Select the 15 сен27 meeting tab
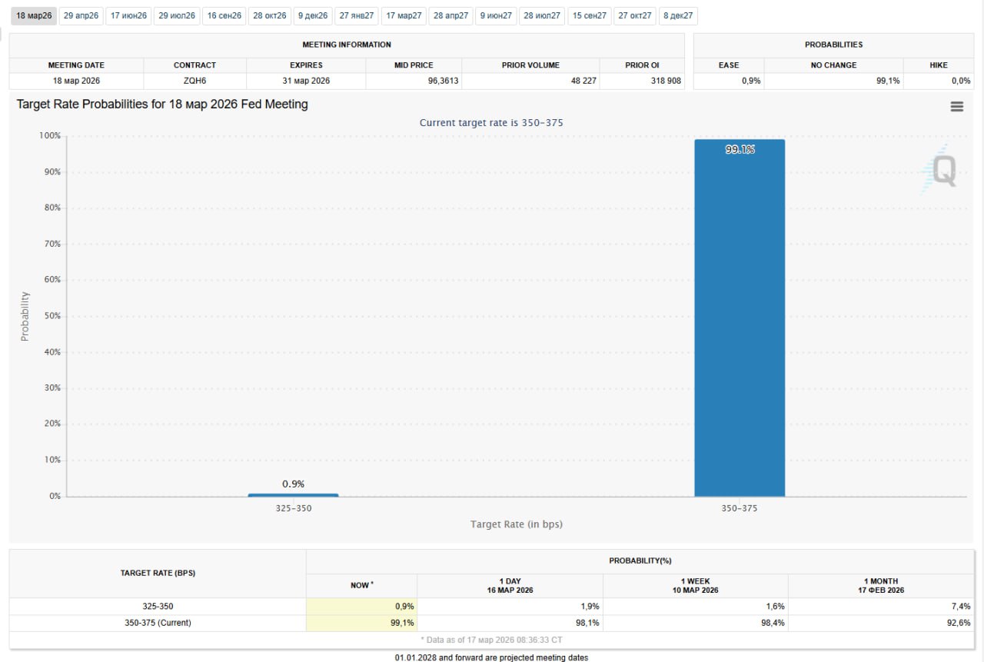Image resolution: width=984 pixels, height=662 pixels. pos(590,15)
